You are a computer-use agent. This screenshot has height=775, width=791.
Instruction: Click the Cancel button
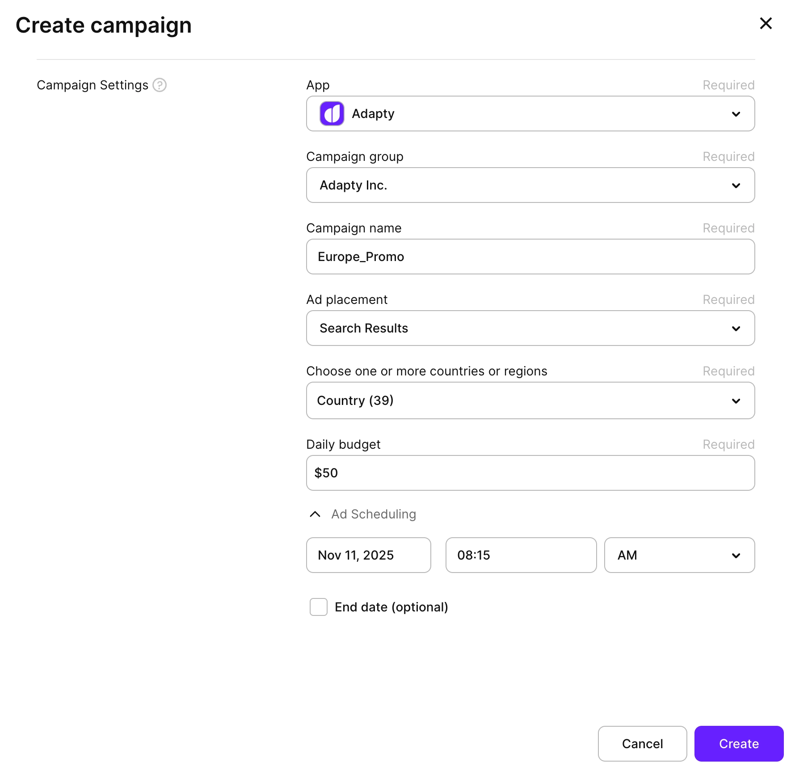[x=642, y=744]
